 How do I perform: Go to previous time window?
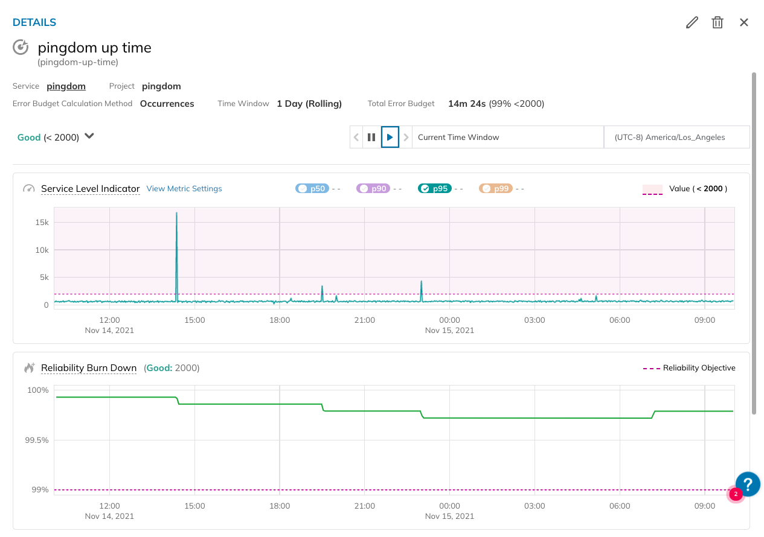tap(356, 137)
